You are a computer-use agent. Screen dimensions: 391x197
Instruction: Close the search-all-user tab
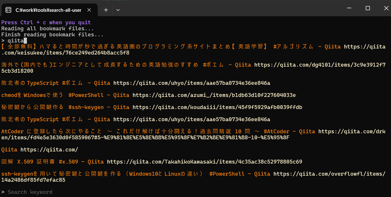point(90,10)
